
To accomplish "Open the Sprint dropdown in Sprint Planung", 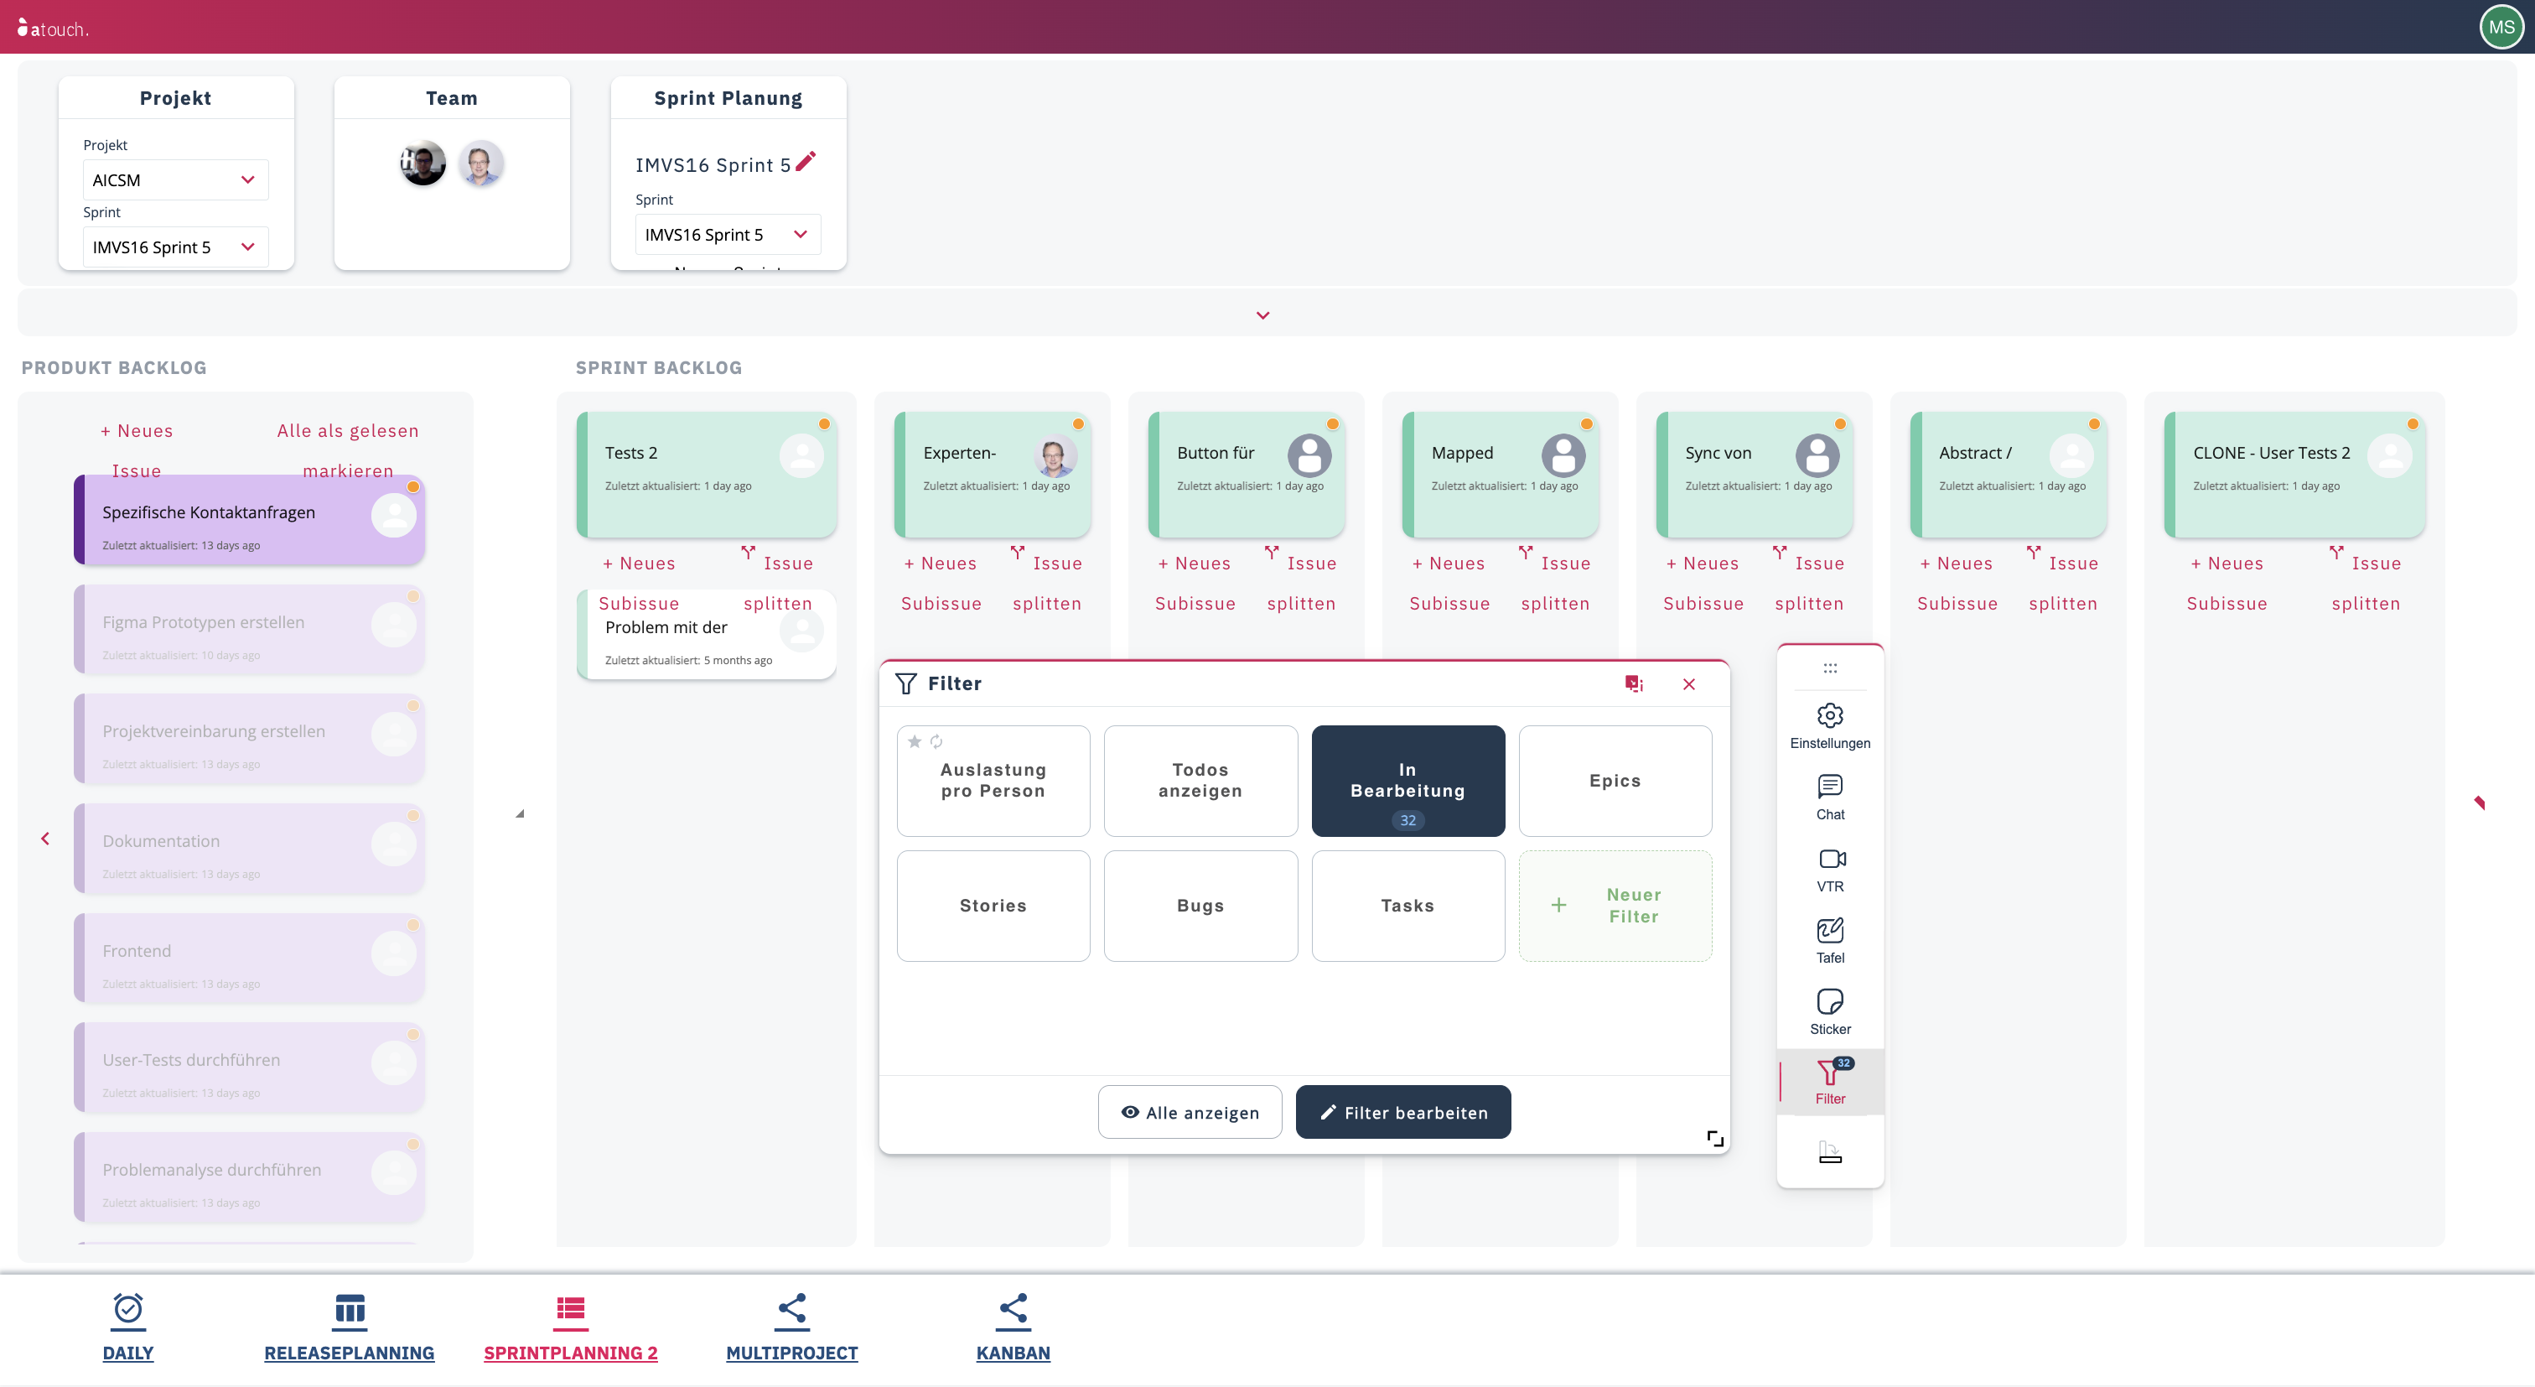I will (x=728, y=234).
